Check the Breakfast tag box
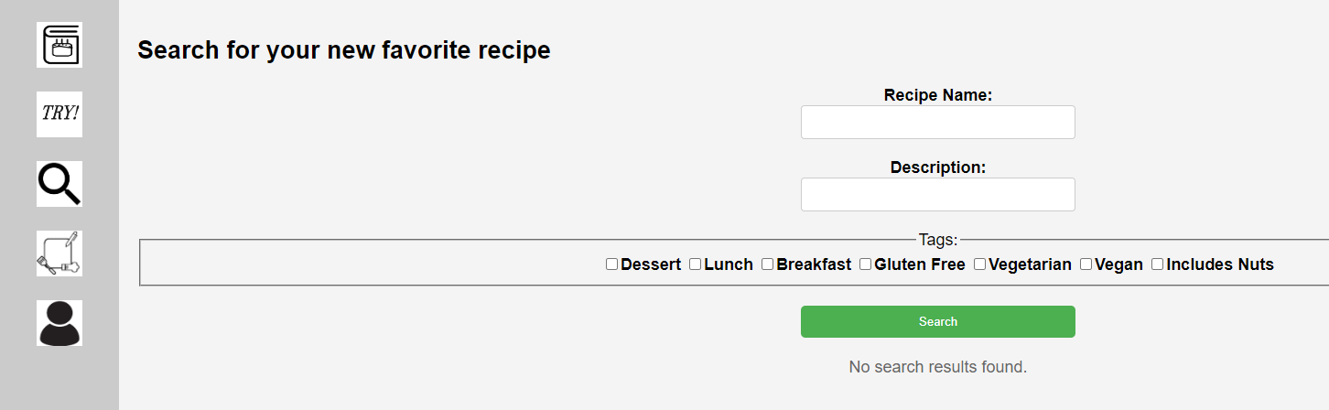 (767, 264)
